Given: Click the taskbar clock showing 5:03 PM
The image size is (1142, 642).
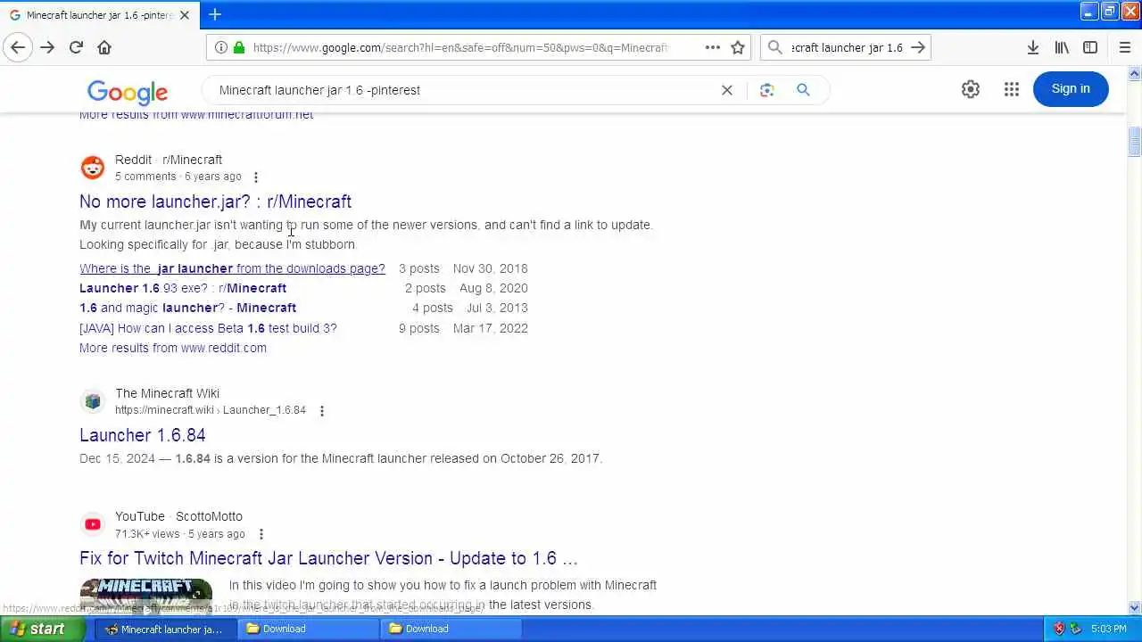Looking at the screenshot, I should pyautogui.click(x=1108, y=629).
